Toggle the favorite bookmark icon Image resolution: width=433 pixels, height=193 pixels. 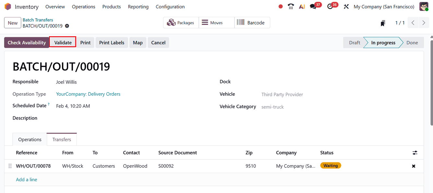[383, 23]
